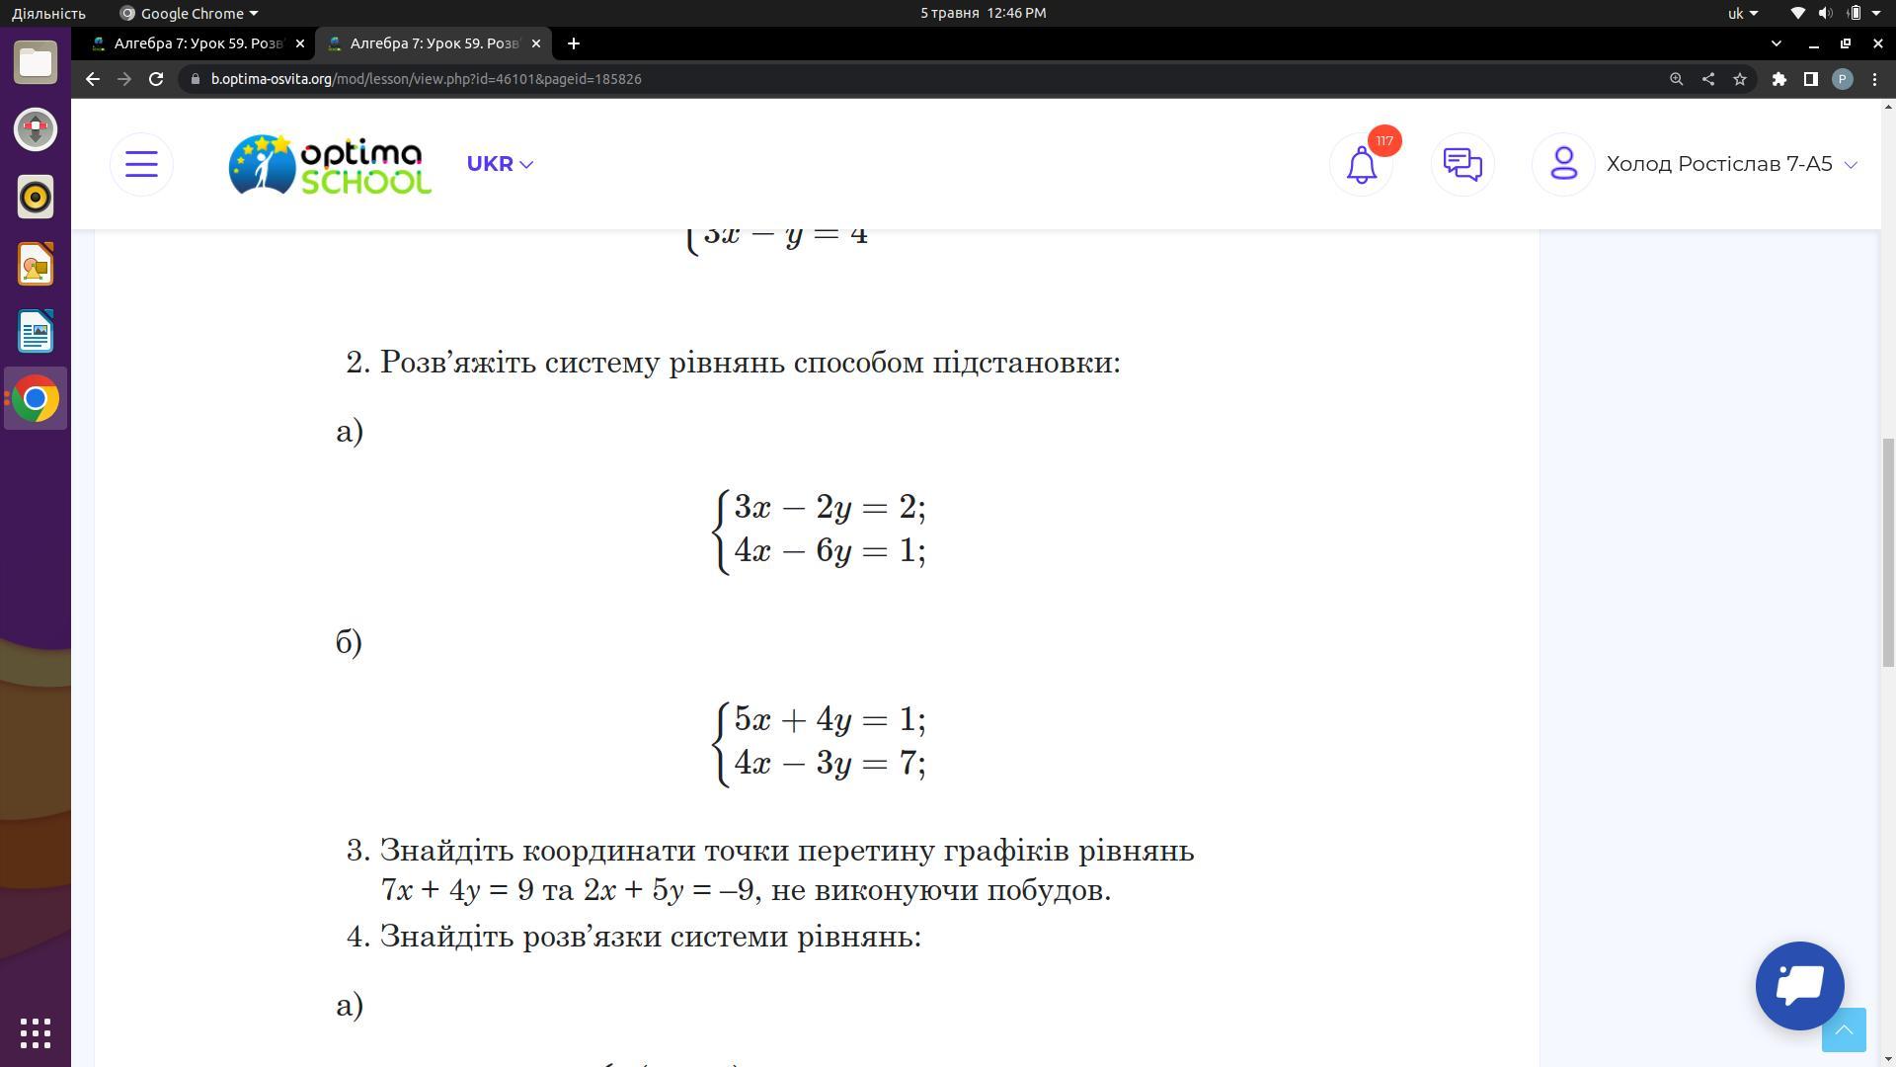Open the floating chat support bubble
The image size is (1896, 1067).
[x=1799, y=985]
